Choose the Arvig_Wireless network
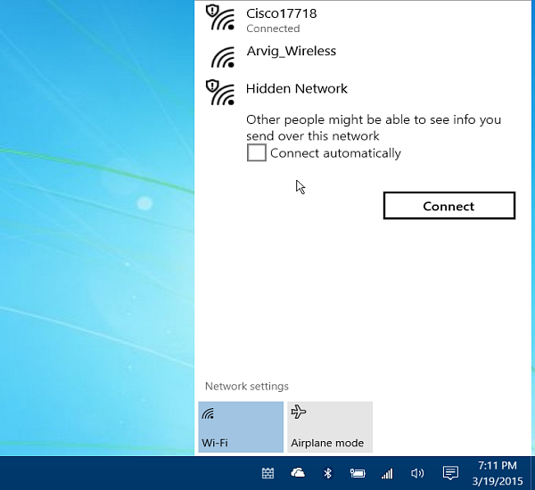The width and height of the screenshot is (535, 490). 362,56
